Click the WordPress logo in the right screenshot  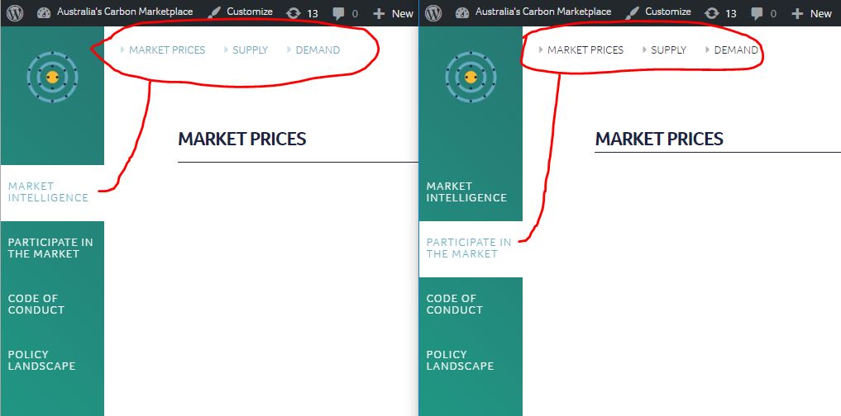(x=433, y=13)
